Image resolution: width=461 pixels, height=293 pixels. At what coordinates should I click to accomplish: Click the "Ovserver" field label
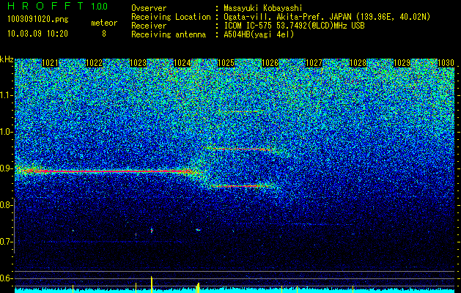click(149, 8)
